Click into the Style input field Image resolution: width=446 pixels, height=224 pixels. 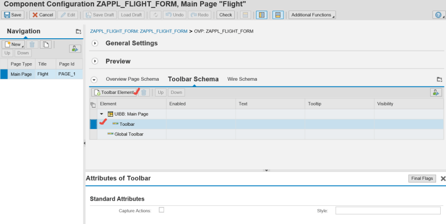[x=388, y=211]
